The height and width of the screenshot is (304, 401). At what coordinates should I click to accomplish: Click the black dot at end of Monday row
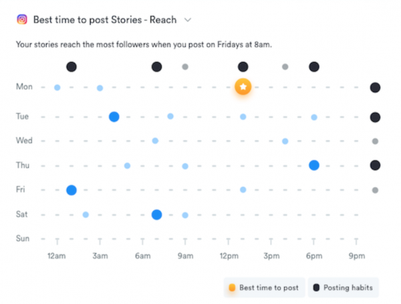376,88
